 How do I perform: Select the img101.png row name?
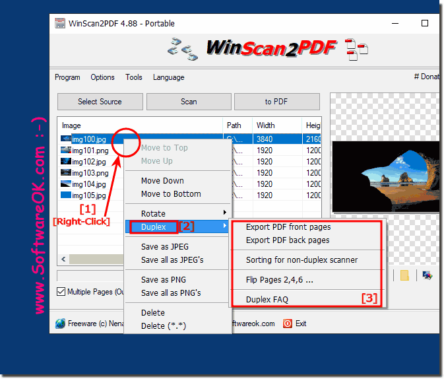(x=90, y=151)
